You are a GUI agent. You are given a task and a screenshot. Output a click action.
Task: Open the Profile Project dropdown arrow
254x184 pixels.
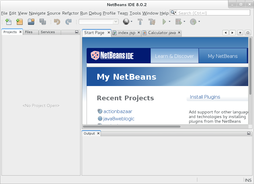point(199,22)
